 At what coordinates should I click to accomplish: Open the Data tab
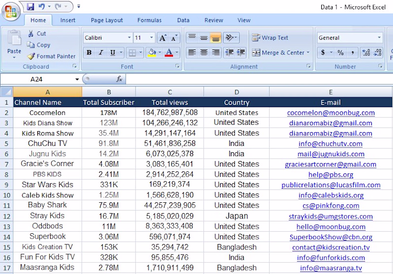(183, 20)
